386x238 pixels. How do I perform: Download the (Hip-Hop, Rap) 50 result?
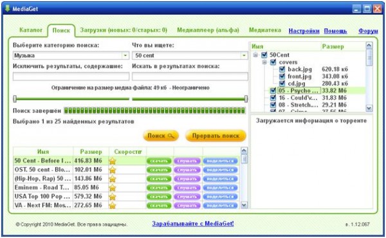(159, 179)
